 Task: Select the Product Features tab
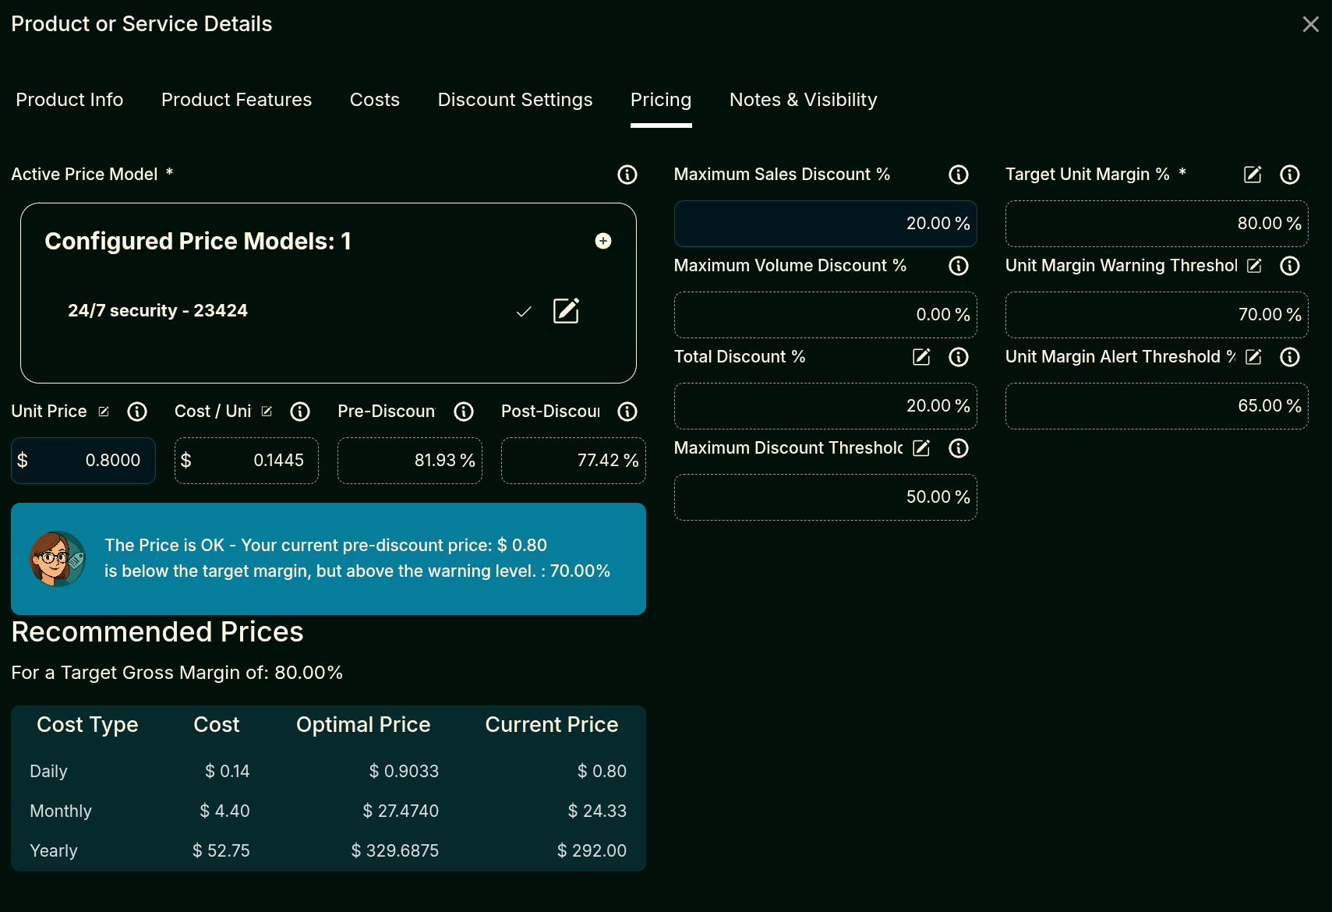click(236, 100)
